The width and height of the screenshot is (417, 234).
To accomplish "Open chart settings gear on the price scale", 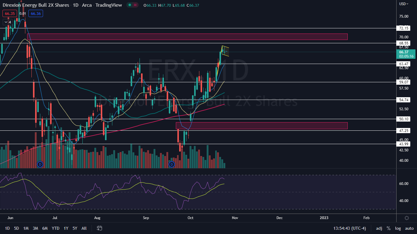I will 407,218.
